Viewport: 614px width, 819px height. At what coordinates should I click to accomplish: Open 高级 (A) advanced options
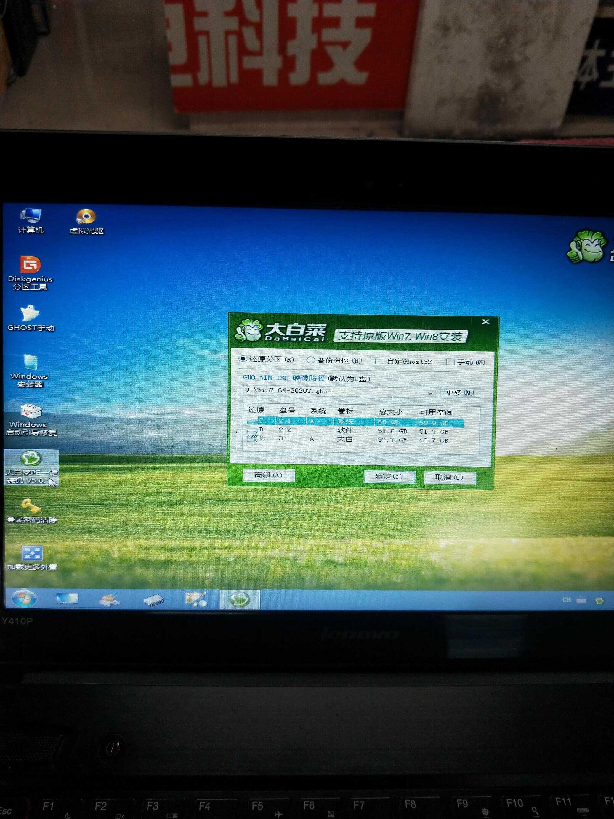(x=269, y=475)
